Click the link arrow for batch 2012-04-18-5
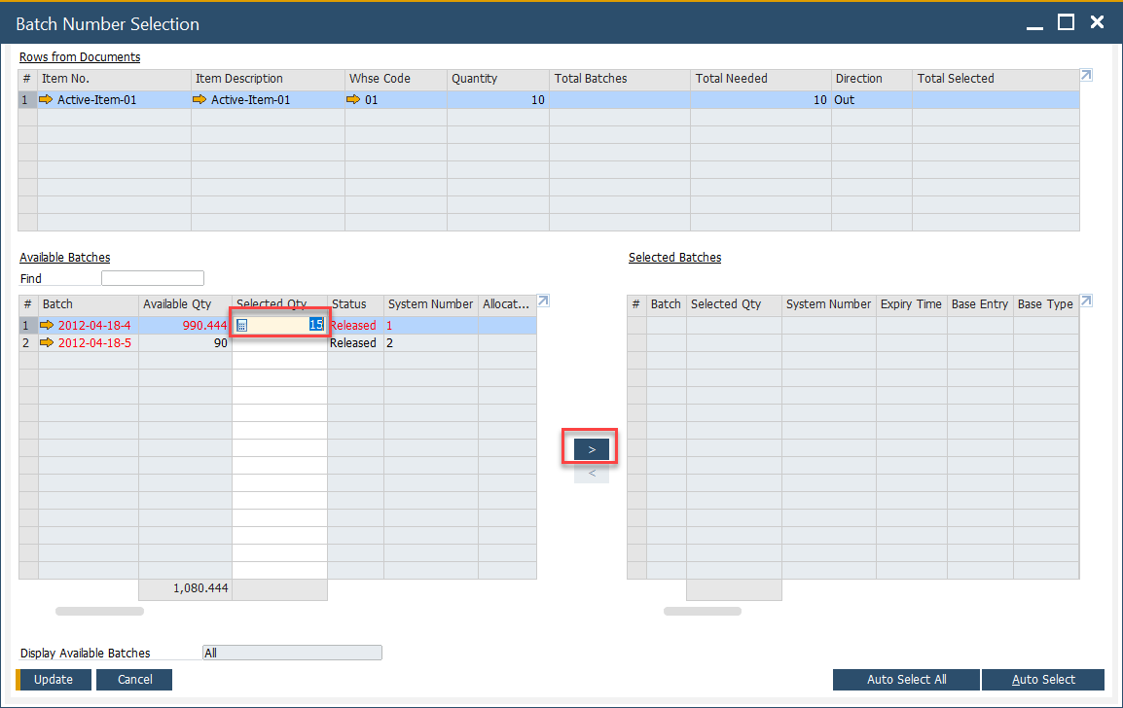Image resolution: width=1123 pixels, height=708 pixels. pos(48,342)
